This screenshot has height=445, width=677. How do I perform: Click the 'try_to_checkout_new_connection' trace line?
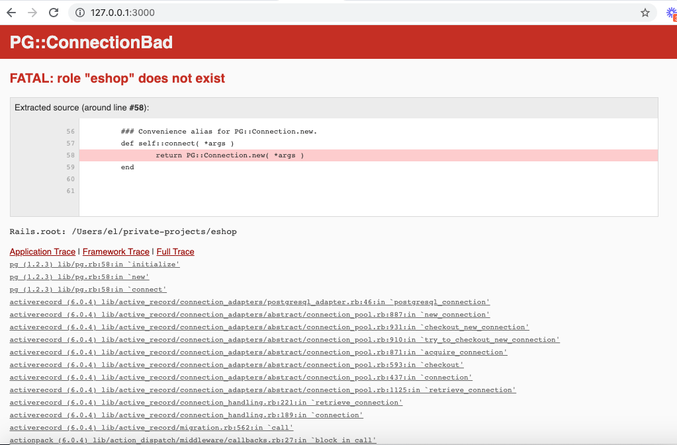tap(283, 339)
